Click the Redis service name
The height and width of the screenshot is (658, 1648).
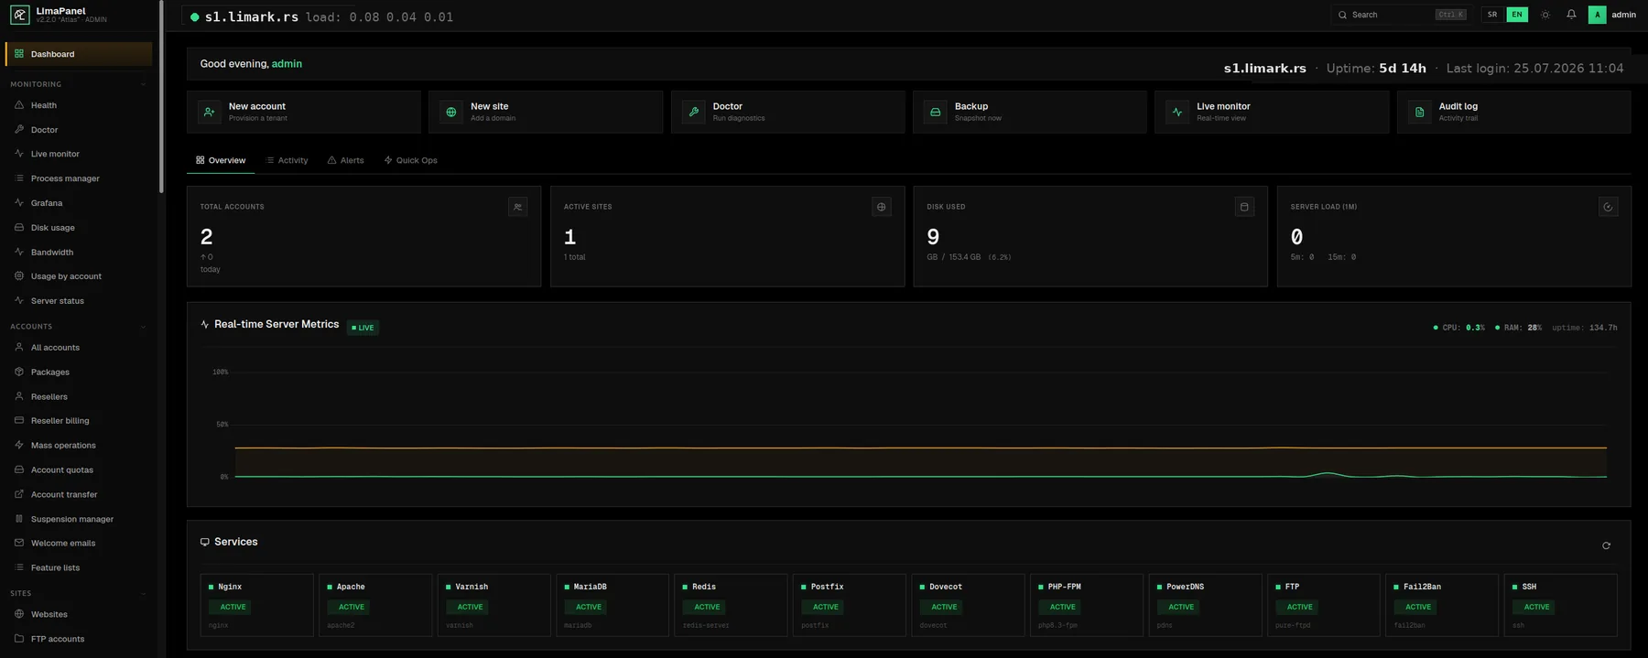pos(704,587)
